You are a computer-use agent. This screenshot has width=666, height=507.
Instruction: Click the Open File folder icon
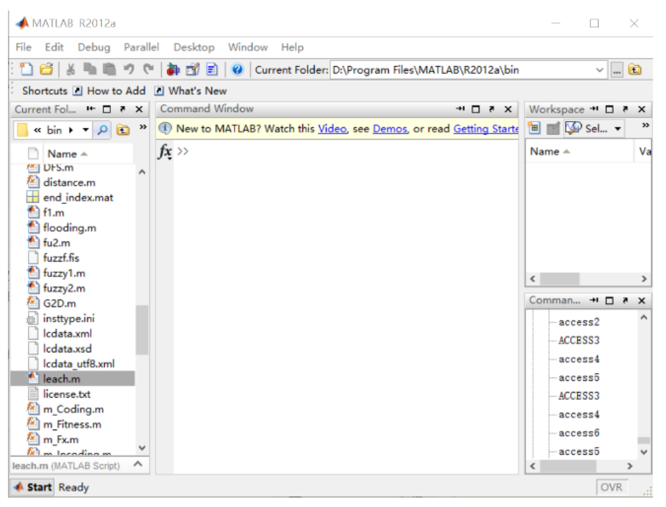(46, 69)
